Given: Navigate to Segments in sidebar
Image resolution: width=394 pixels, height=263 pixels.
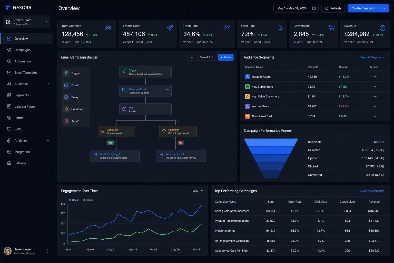Looking at the screenshot, I should click(x=27, y=95).
